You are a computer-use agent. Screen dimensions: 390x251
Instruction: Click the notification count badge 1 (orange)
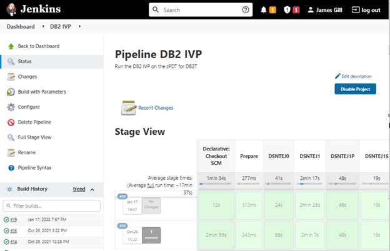tap(272, 10)
